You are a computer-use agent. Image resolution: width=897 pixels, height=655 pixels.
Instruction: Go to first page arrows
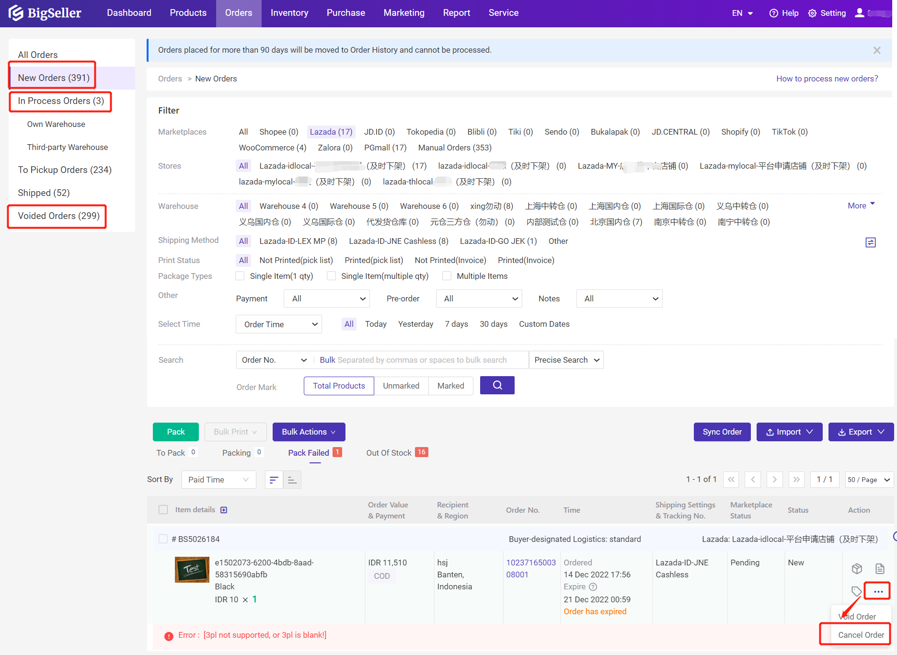pyautogui.click(x=731, y=480)
